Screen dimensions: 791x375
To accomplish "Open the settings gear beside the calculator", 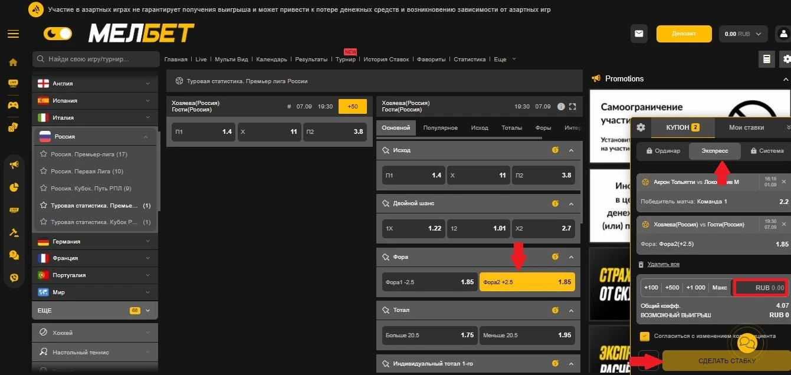I will [x=786, y=59].
